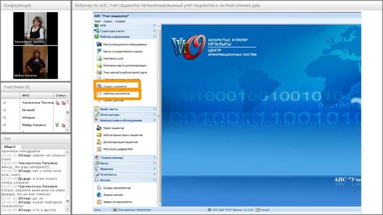
Task: Open the Журнал заказов item
Action: pos(110,195)
